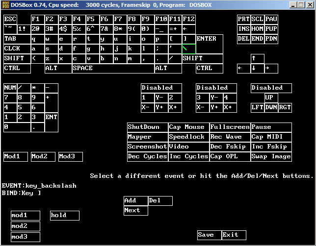The width and height of the screenshot is (316, 246).
Task: Select the left ALT key
Action: pos(58,69)
